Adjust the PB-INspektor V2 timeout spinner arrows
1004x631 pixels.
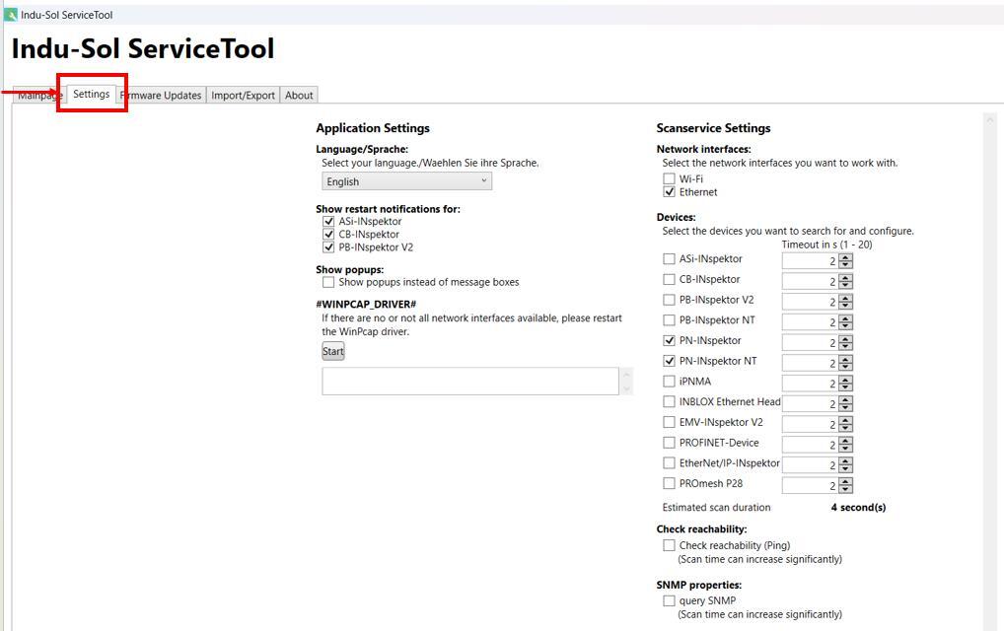846,302
